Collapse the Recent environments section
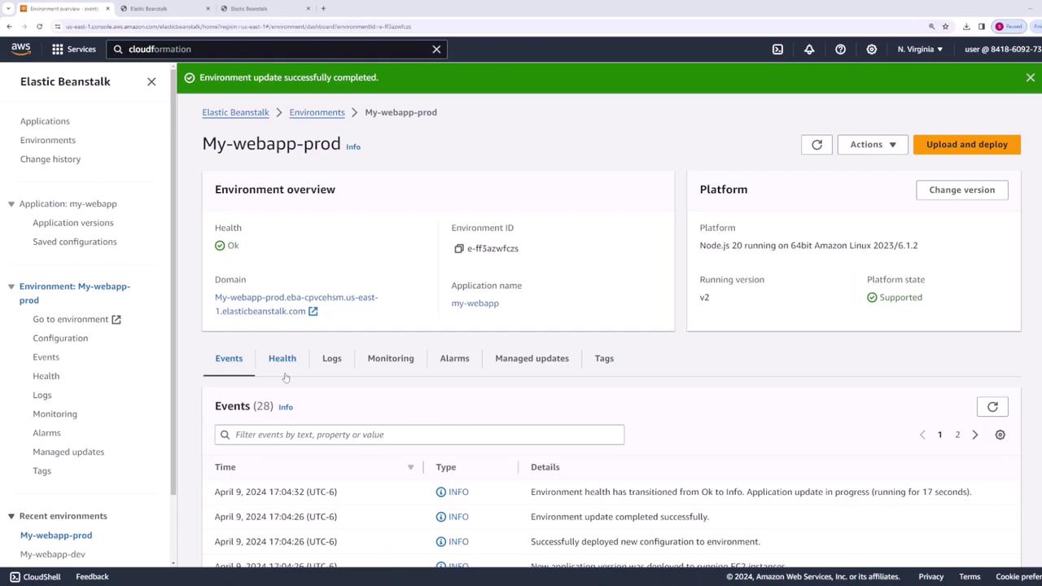 coord(11,516)
